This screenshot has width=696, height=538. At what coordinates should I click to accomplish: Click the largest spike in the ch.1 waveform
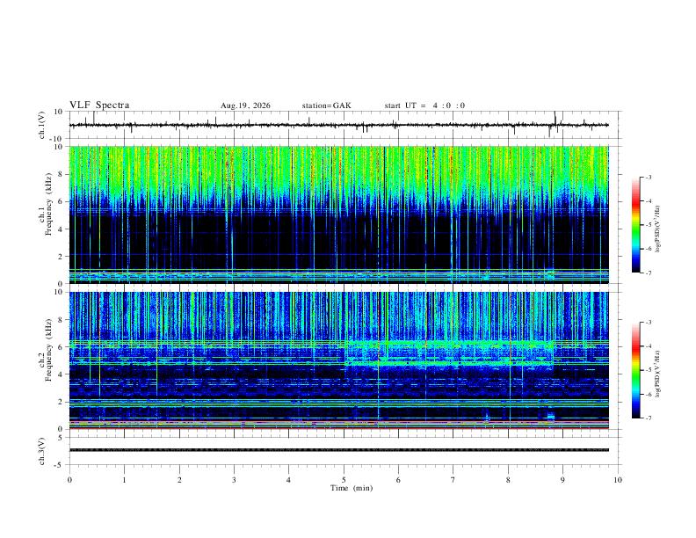pyautogui.click(x=555, y=120)
